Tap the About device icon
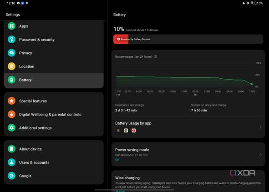The image size is (269, 192). (11, 149)
